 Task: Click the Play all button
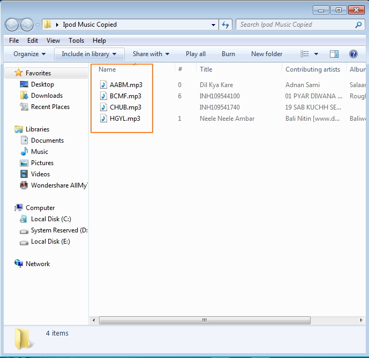click(x=195, y=54)
